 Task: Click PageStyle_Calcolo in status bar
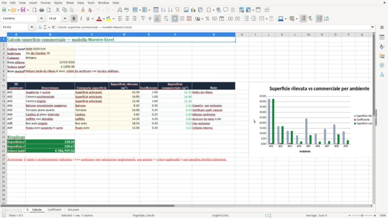[x=143, y=215]
